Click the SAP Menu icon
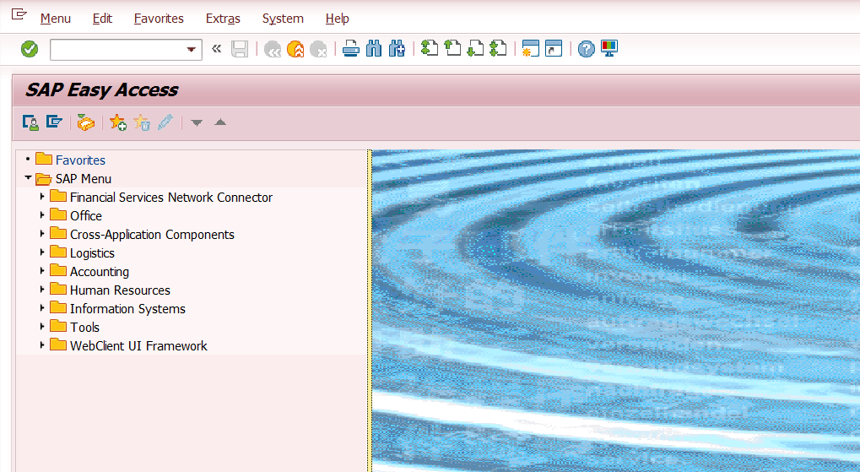 click(54, 123)
